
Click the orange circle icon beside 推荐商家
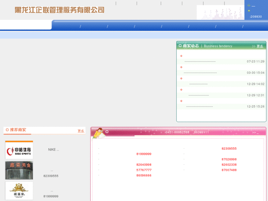tap(7, 130)
